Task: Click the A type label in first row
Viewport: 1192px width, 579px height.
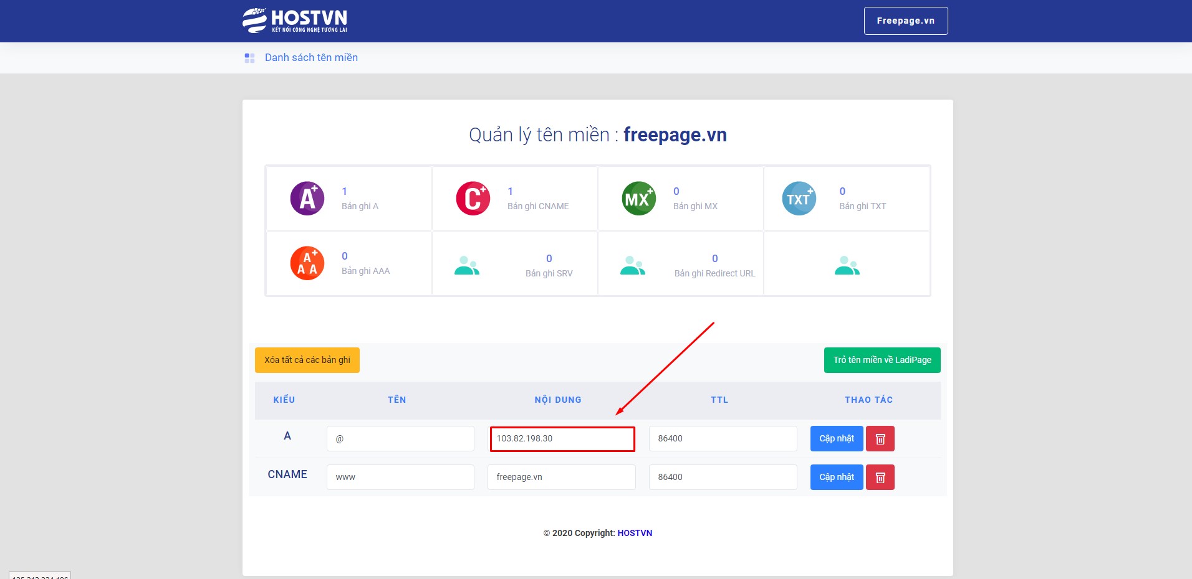Action: 287,436
